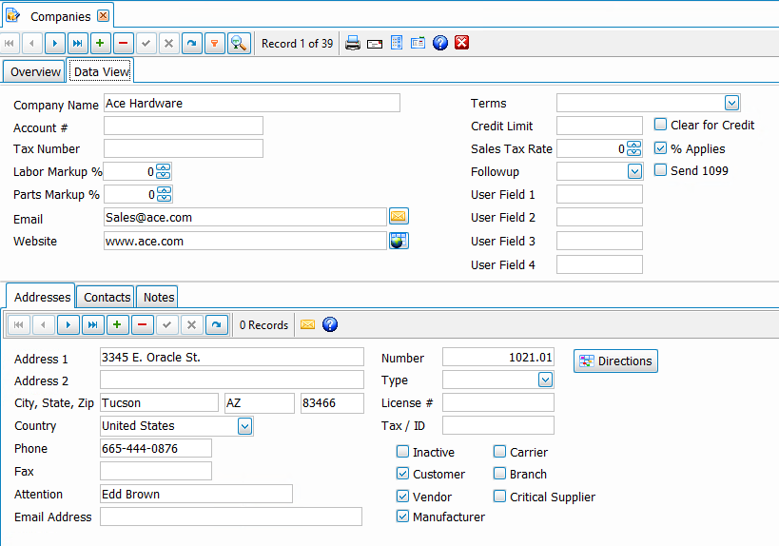Delete the current company record
Screen dimensions: 779x546
[x=124, y=43]
